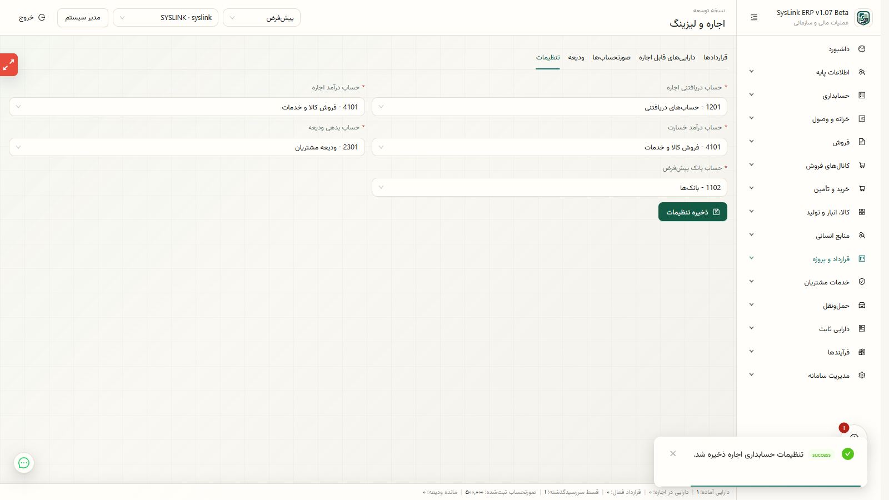Switch to the قراردادها tab
Image resolution: width=889 pixels, height=500 pixels.
[x=715, y=57]
